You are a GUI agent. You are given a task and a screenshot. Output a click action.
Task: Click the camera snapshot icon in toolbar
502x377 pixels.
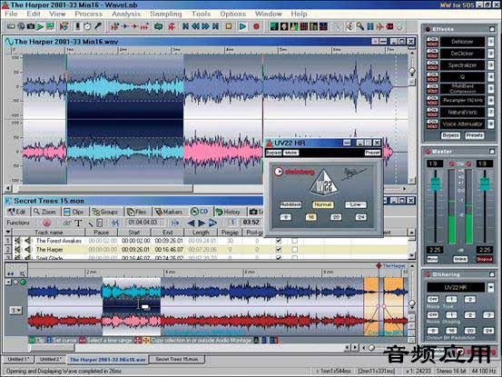[31, 26]
